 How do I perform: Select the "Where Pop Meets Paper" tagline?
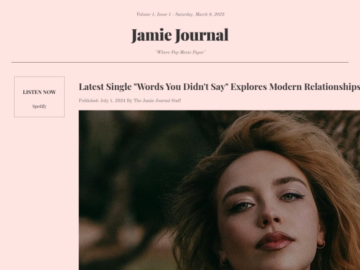coord(181,53)
